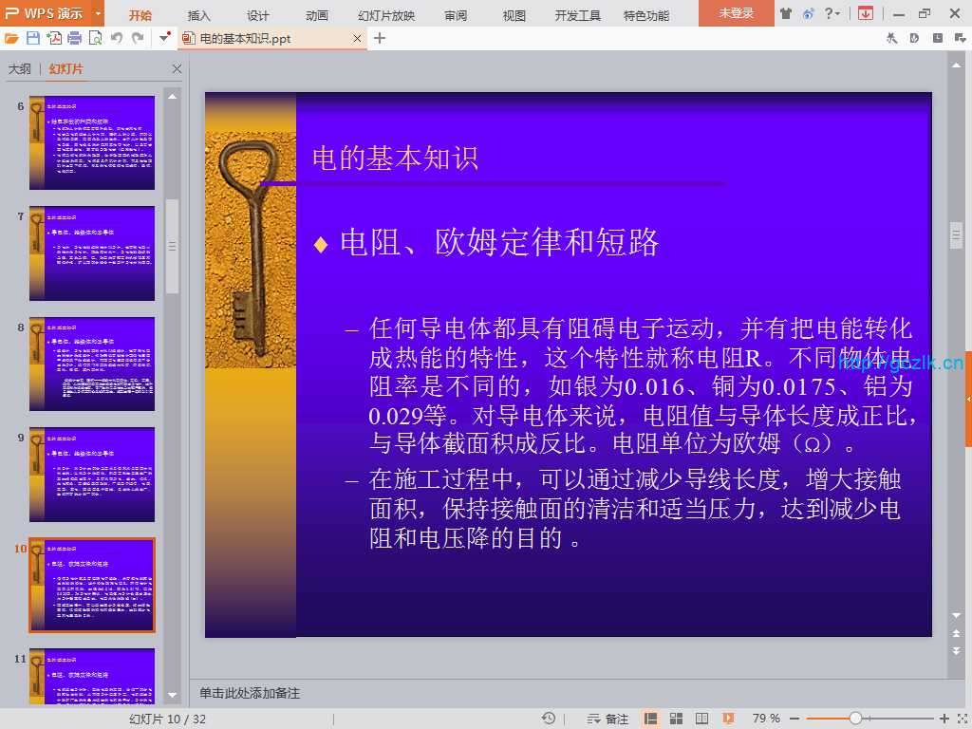Open a new document tab with plus button
Image resolution: width=972 pixels, height=729 pixels.
tap(380, 38)
